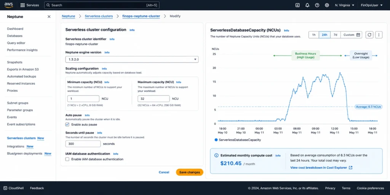Click finops-neptune-cluster breadcrumb link
The image size is (390, 195).
[141, 16]
